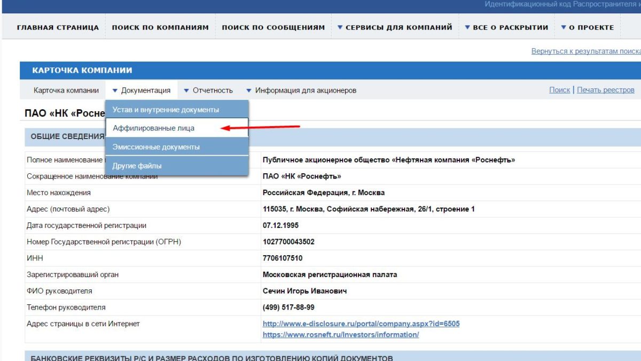Click Телефон руководителя label

(66, 308)
